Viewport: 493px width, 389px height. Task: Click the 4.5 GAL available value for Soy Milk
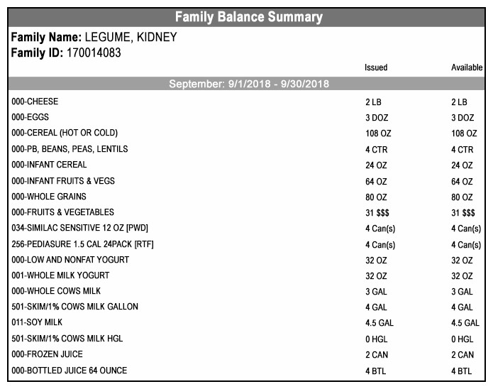pyautogui.click(x=465, y=323)
